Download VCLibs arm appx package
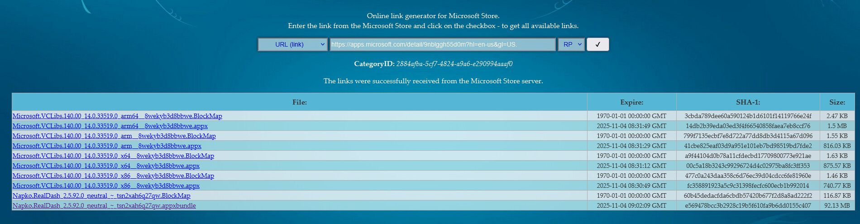Image resolution: width=860 pixels, height=224 pixels. click(107, 146)
